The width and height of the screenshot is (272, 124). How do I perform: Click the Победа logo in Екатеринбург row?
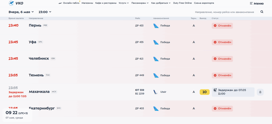pyautogui.click(x=156, y=109)
